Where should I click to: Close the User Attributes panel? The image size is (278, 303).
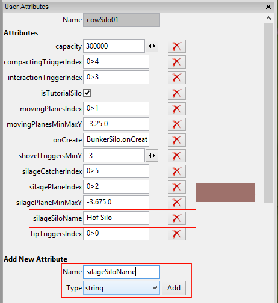click(268, 7)
